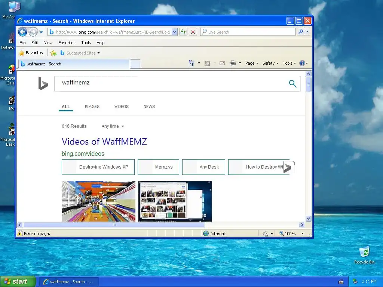Click into the Live Search box
Viewport: 383px width, 287px height.
248,32
